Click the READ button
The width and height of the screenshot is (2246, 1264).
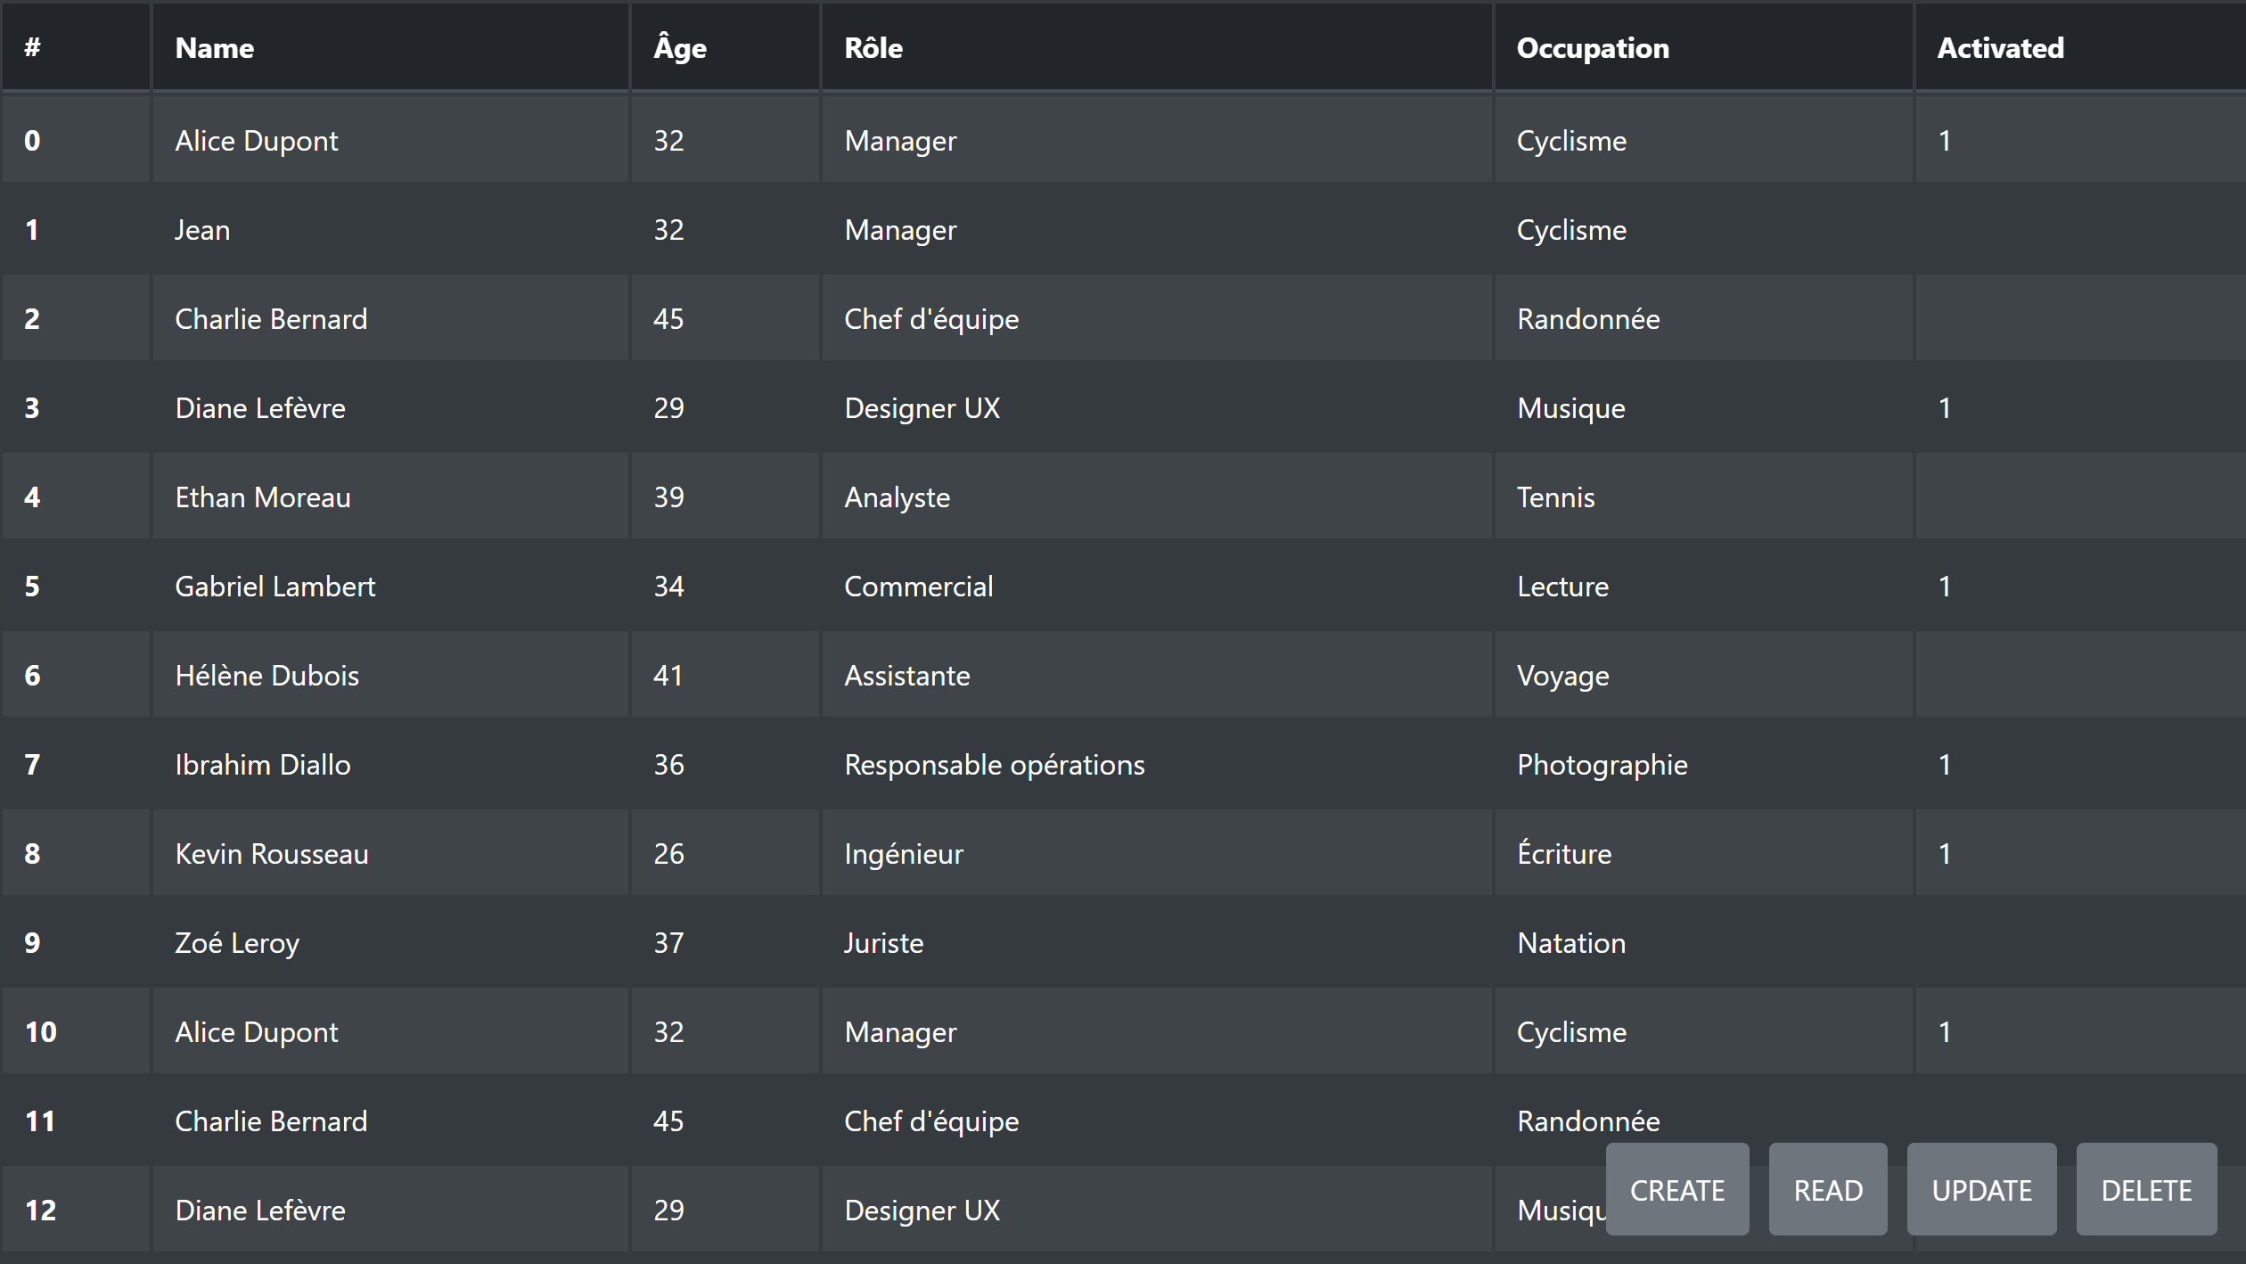1827,1189
